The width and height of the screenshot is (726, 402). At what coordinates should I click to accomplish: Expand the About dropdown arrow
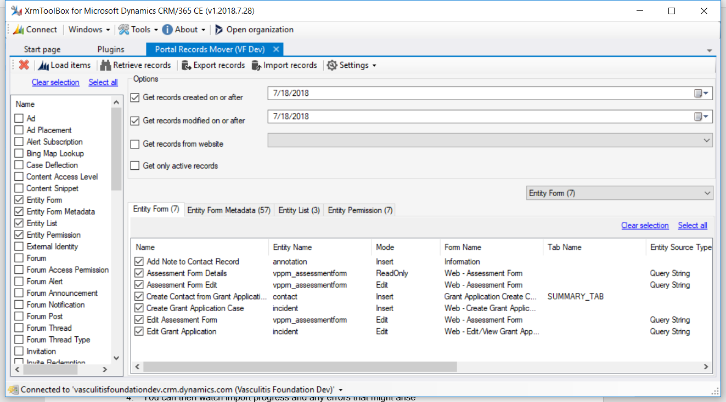tap(204, 30)
